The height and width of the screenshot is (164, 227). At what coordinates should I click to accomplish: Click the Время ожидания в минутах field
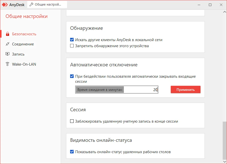click(x=141, y=90)
